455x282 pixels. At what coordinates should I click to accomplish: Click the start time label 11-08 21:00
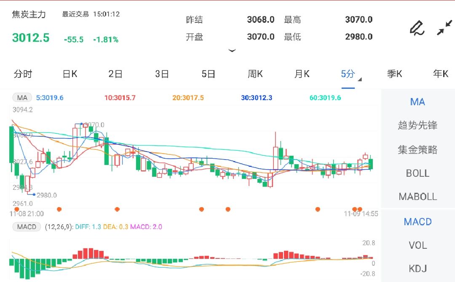click(27, 214)
